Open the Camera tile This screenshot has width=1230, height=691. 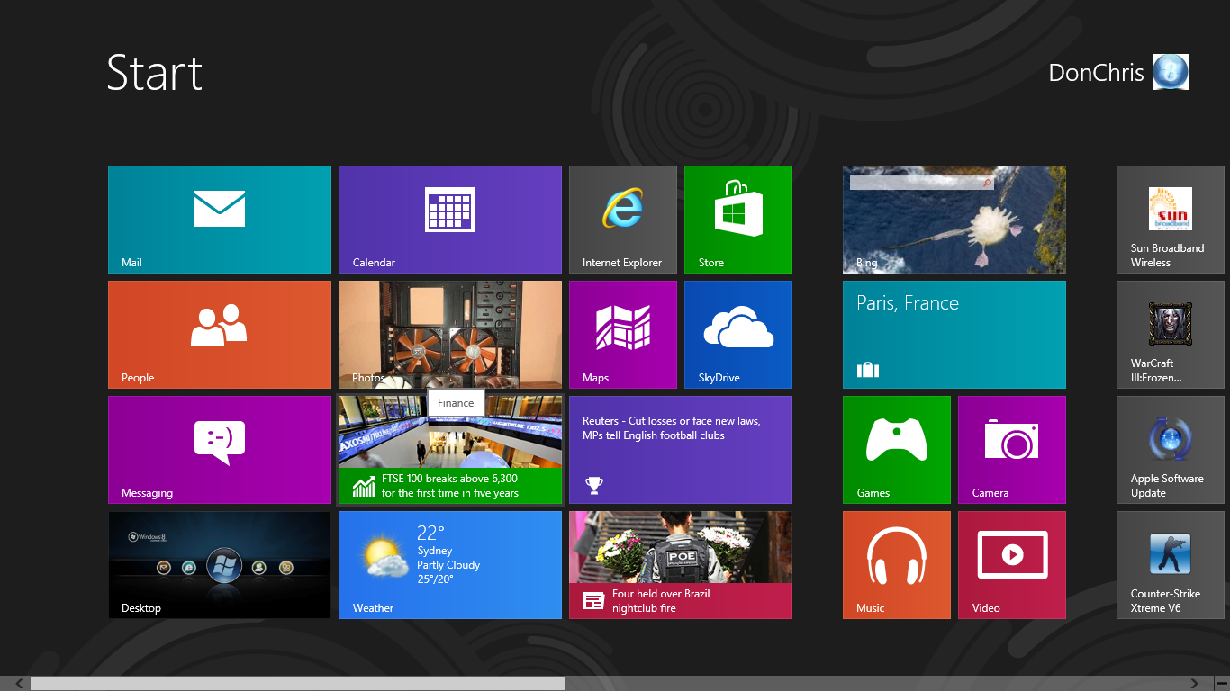(x=1012, y=450)
